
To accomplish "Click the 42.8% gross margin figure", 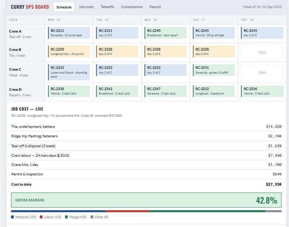I will point(267,200).
